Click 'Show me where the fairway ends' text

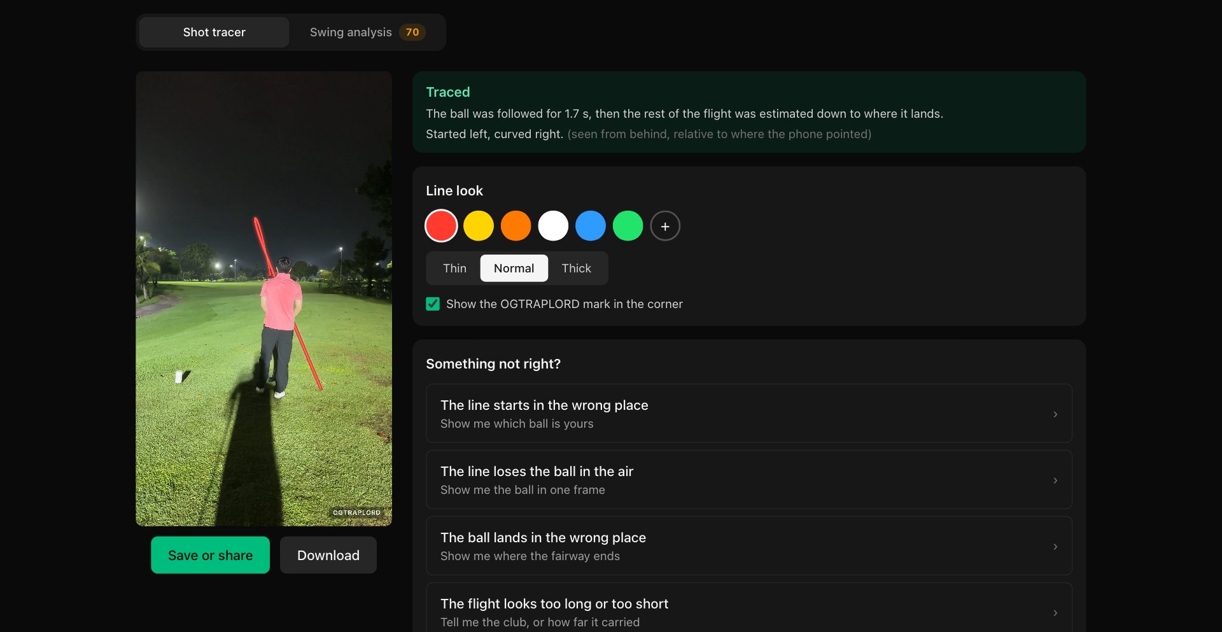click(x=530, y=556)
